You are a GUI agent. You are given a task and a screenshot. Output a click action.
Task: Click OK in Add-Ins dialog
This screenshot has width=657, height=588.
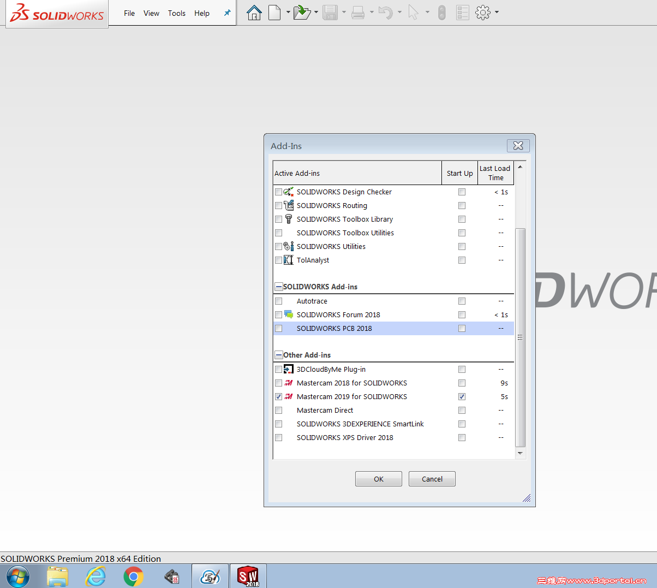coord(379,479)
